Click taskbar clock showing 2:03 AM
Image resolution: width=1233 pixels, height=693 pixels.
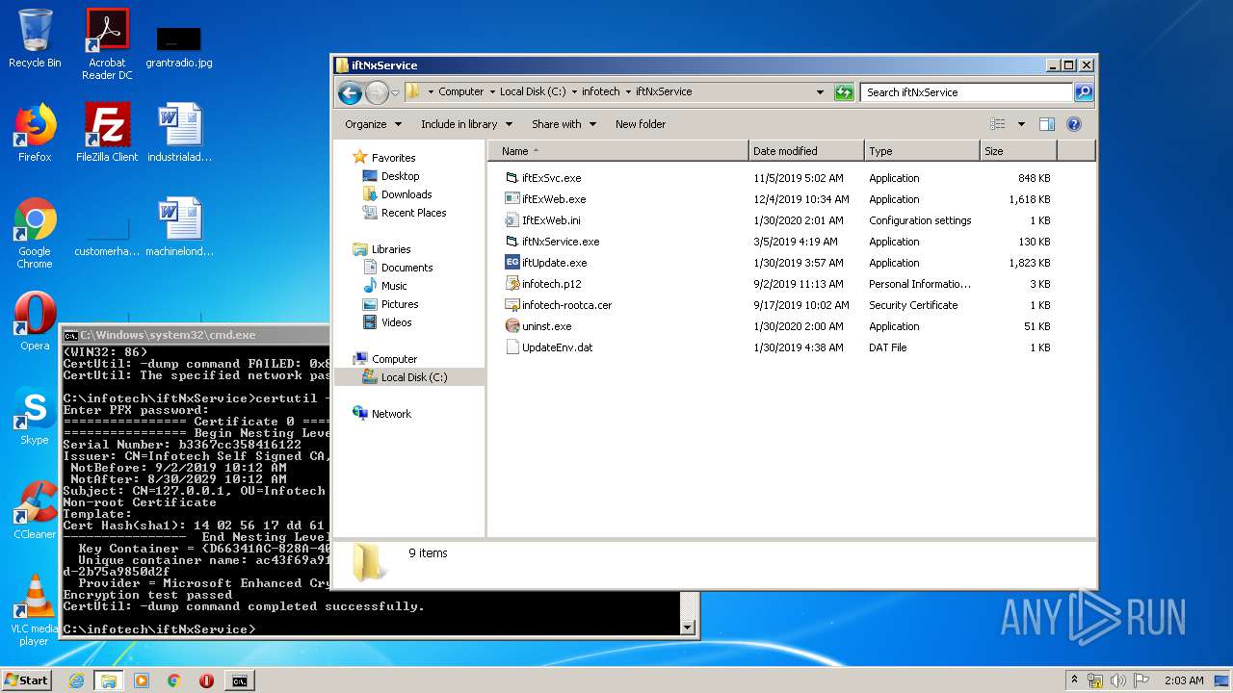point(1184,680)
